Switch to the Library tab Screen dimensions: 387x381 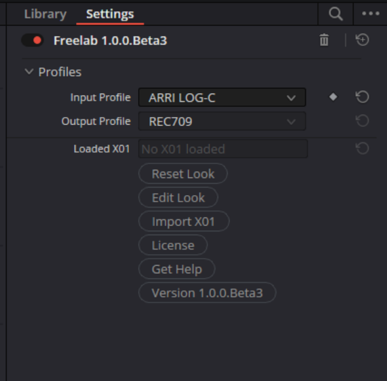[x=45, y=14]
